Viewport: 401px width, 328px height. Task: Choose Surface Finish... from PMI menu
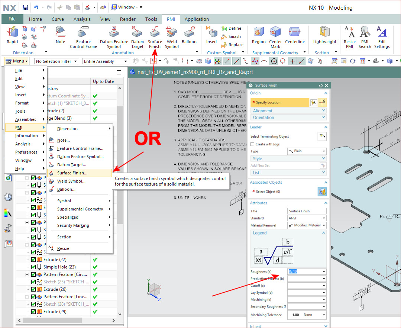pos(80,173)
